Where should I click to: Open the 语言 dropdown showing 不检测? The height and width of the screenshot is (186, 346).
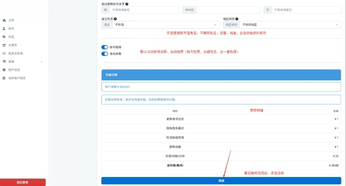[x=166, y=25]
